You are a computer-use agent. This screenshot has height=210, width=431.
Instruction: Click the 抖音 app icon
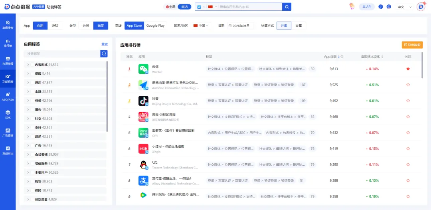click(x=144, y=101)
